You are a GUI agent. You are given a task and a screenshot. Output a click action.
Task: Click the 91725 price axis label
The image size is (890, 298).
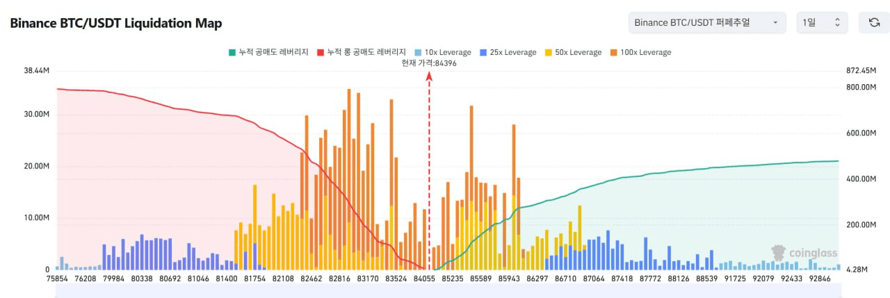735,279
